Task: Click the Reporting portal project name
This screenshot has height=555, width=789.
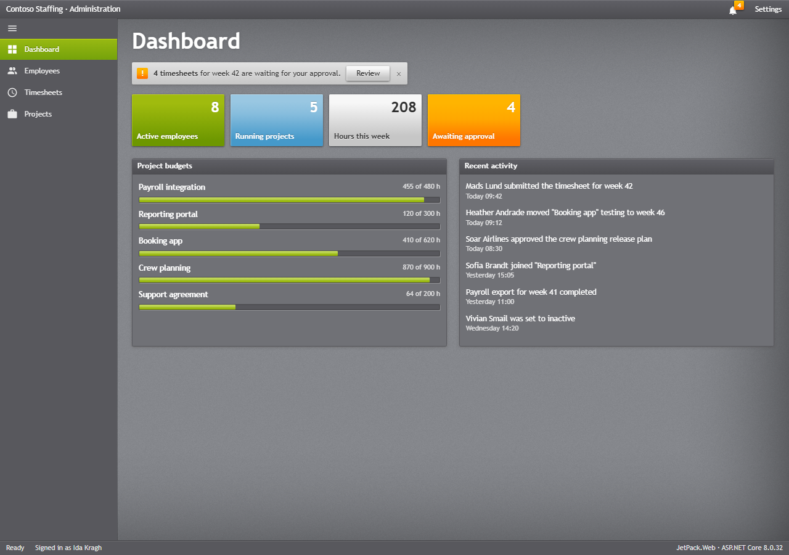Action: coord(168,214)
